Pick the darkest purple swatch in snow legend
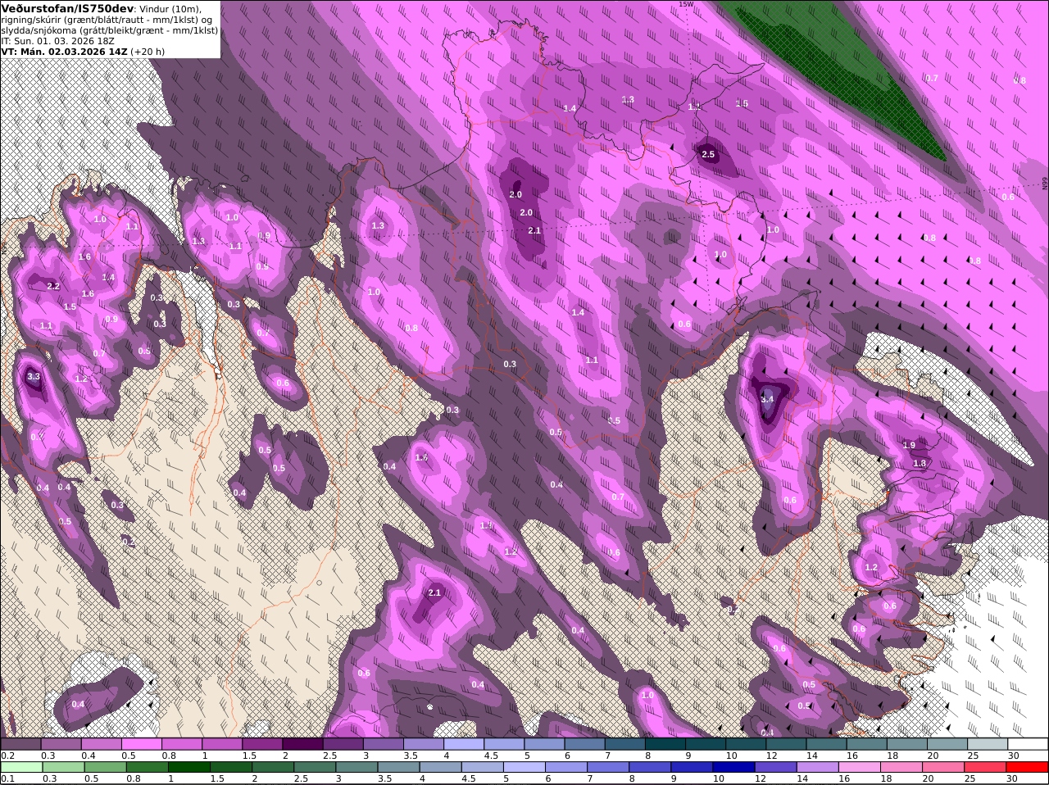 pyautogui.click(x=302, y=743)
